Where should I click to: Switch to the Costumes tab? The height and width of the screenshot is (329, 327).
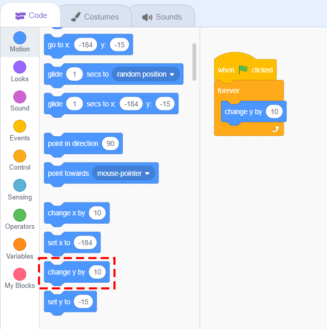coord(95,17)
